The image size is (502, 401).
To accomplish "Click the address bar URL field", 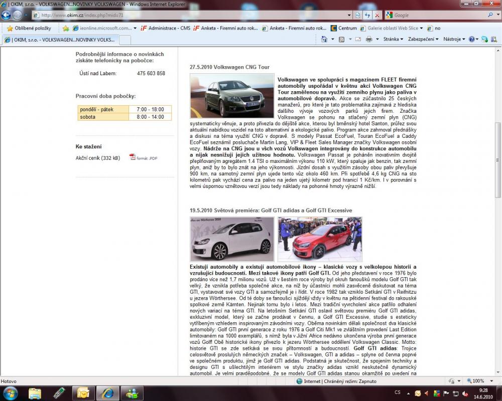I will point(192,15).
